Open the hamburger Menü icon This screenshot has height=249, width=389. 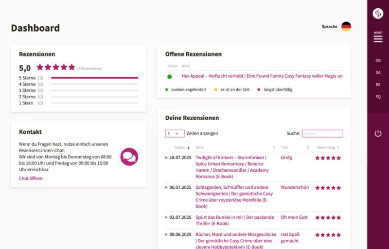click(378, 39)
